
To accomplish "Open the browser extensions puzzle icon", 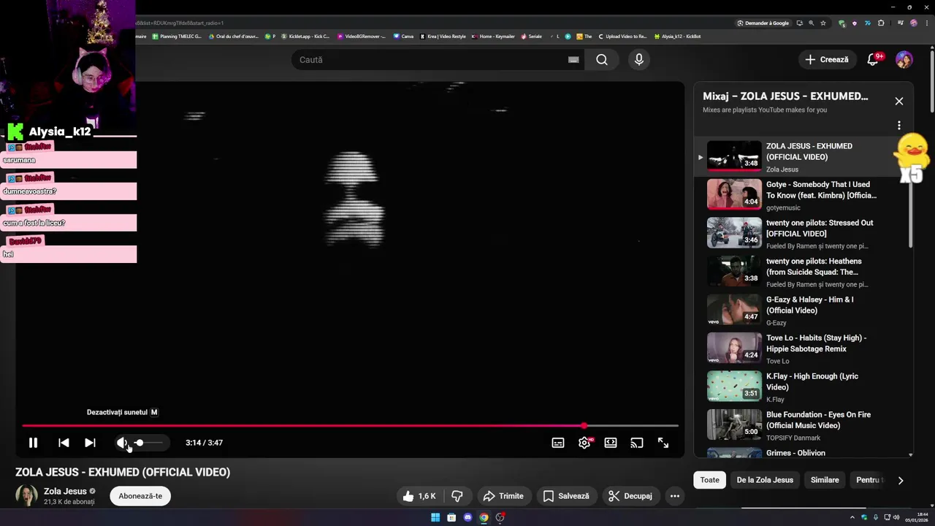I will point(881,23).
